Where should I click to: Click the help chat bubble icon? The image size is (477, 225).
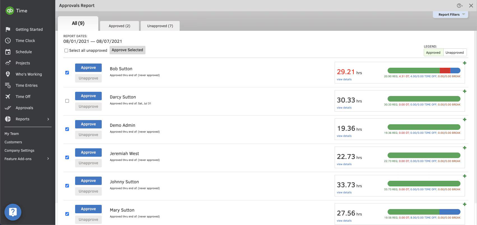pos(13,212)
